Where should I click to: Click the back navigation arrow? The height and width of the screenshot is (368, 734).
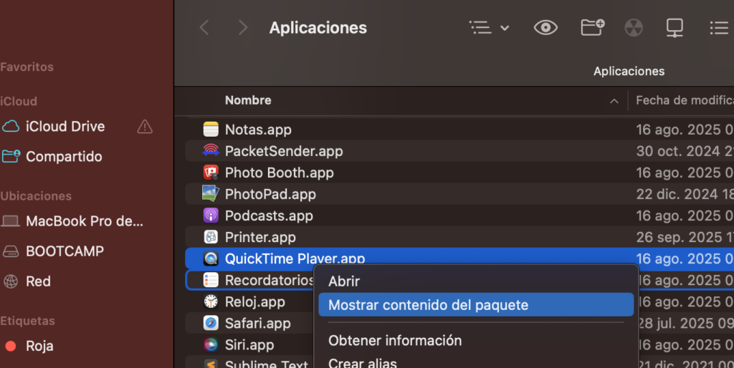click(204, 28)
